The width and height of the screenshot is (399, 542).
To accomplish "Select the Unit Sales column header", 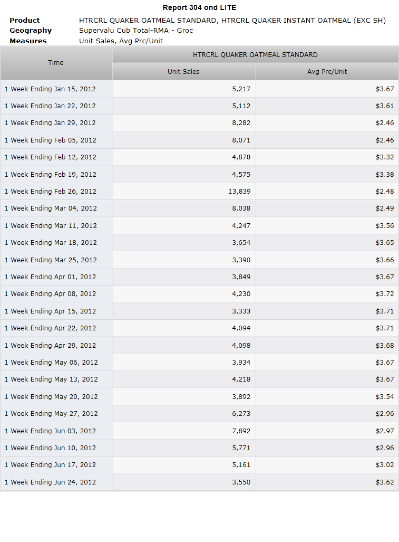I will [183, 72].
